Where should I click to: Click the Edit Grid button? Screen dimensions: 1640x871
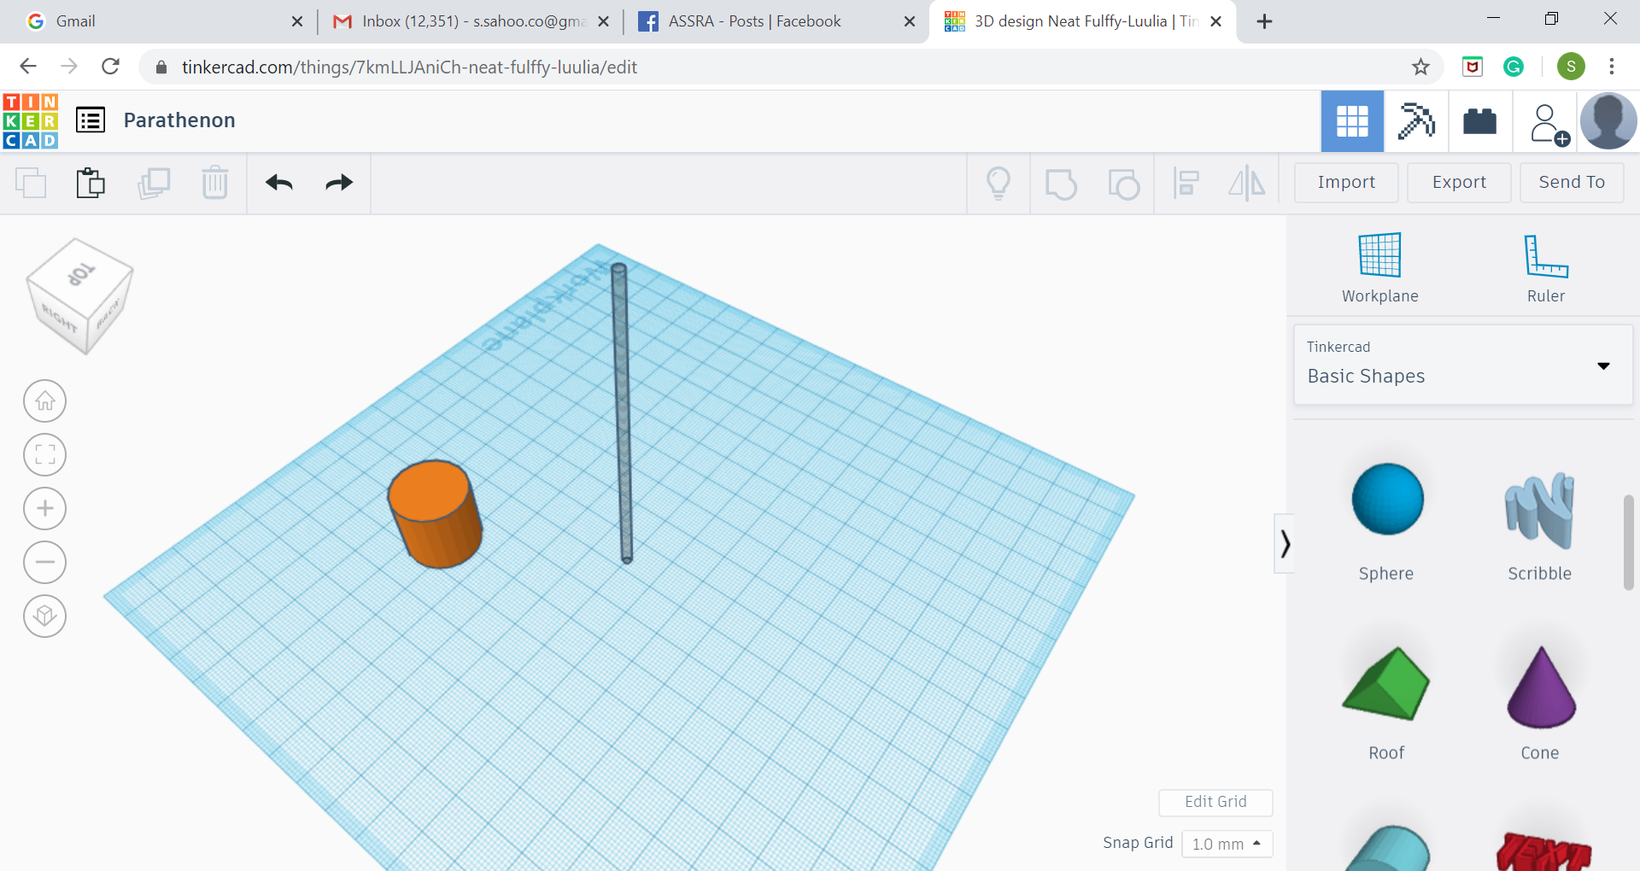1215,802
